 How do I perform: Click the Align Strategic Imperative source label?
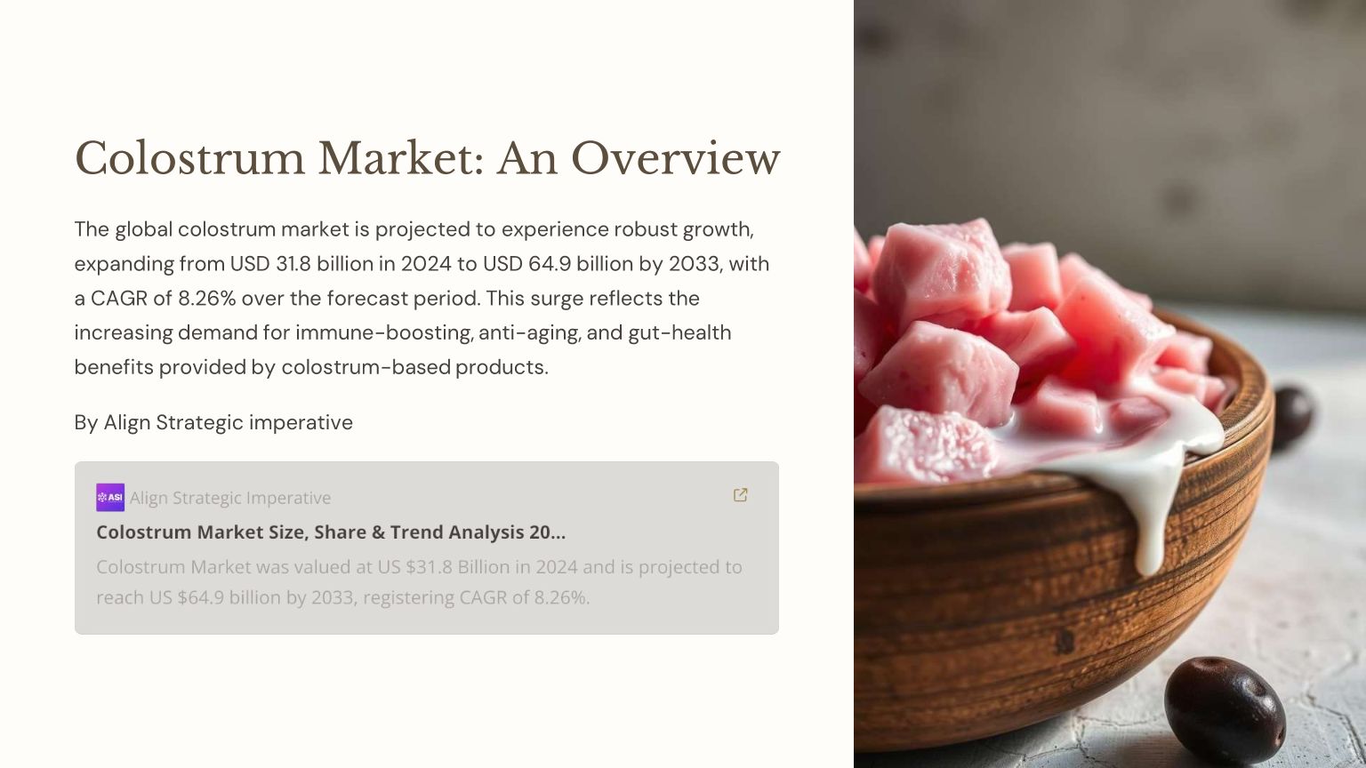pos(230,498)
